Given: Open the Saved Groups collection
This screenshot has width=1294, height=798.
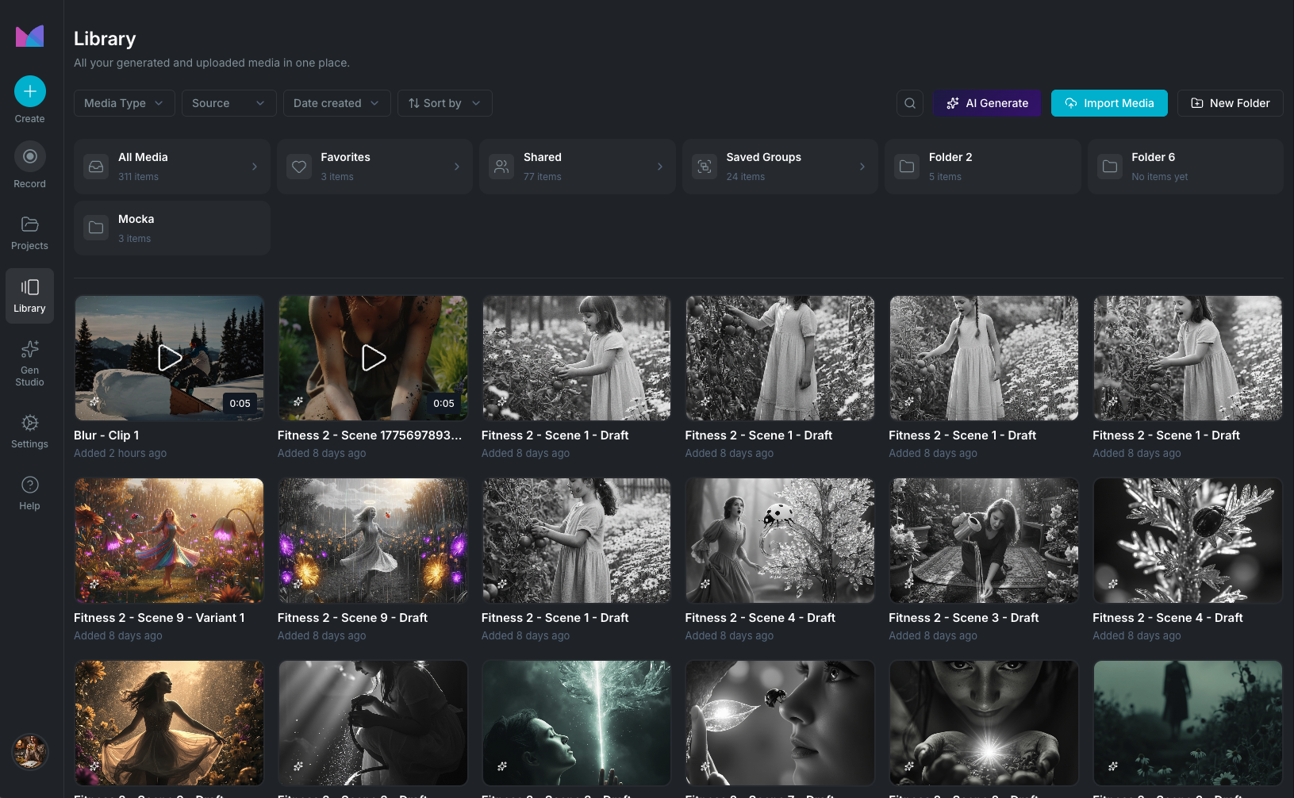Looking at the screenshot, I should coord(780,167).
